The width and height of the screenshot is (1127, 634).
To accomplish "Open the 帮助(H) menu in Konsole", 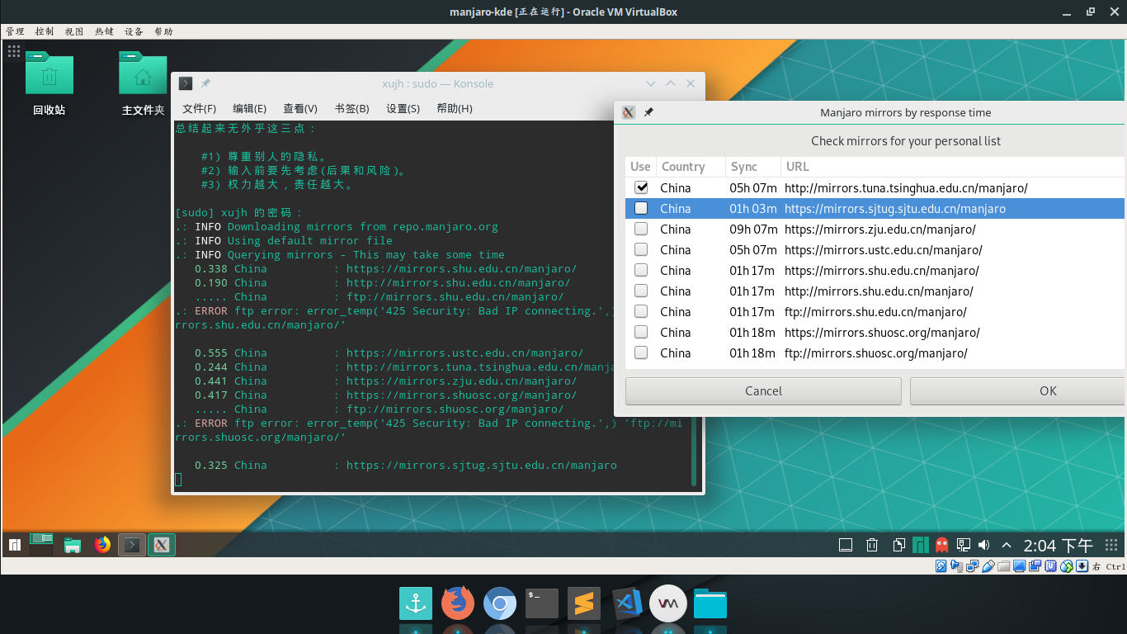I will (455, 109).
